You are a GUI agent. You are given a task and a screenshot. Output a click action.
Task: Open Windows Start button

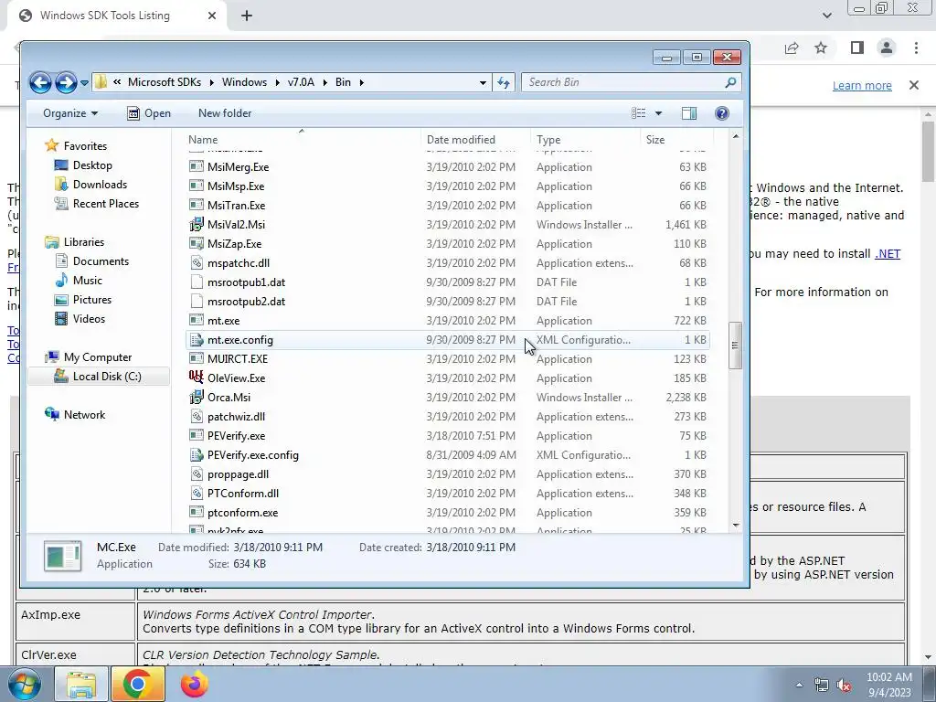tap(24, 684)
